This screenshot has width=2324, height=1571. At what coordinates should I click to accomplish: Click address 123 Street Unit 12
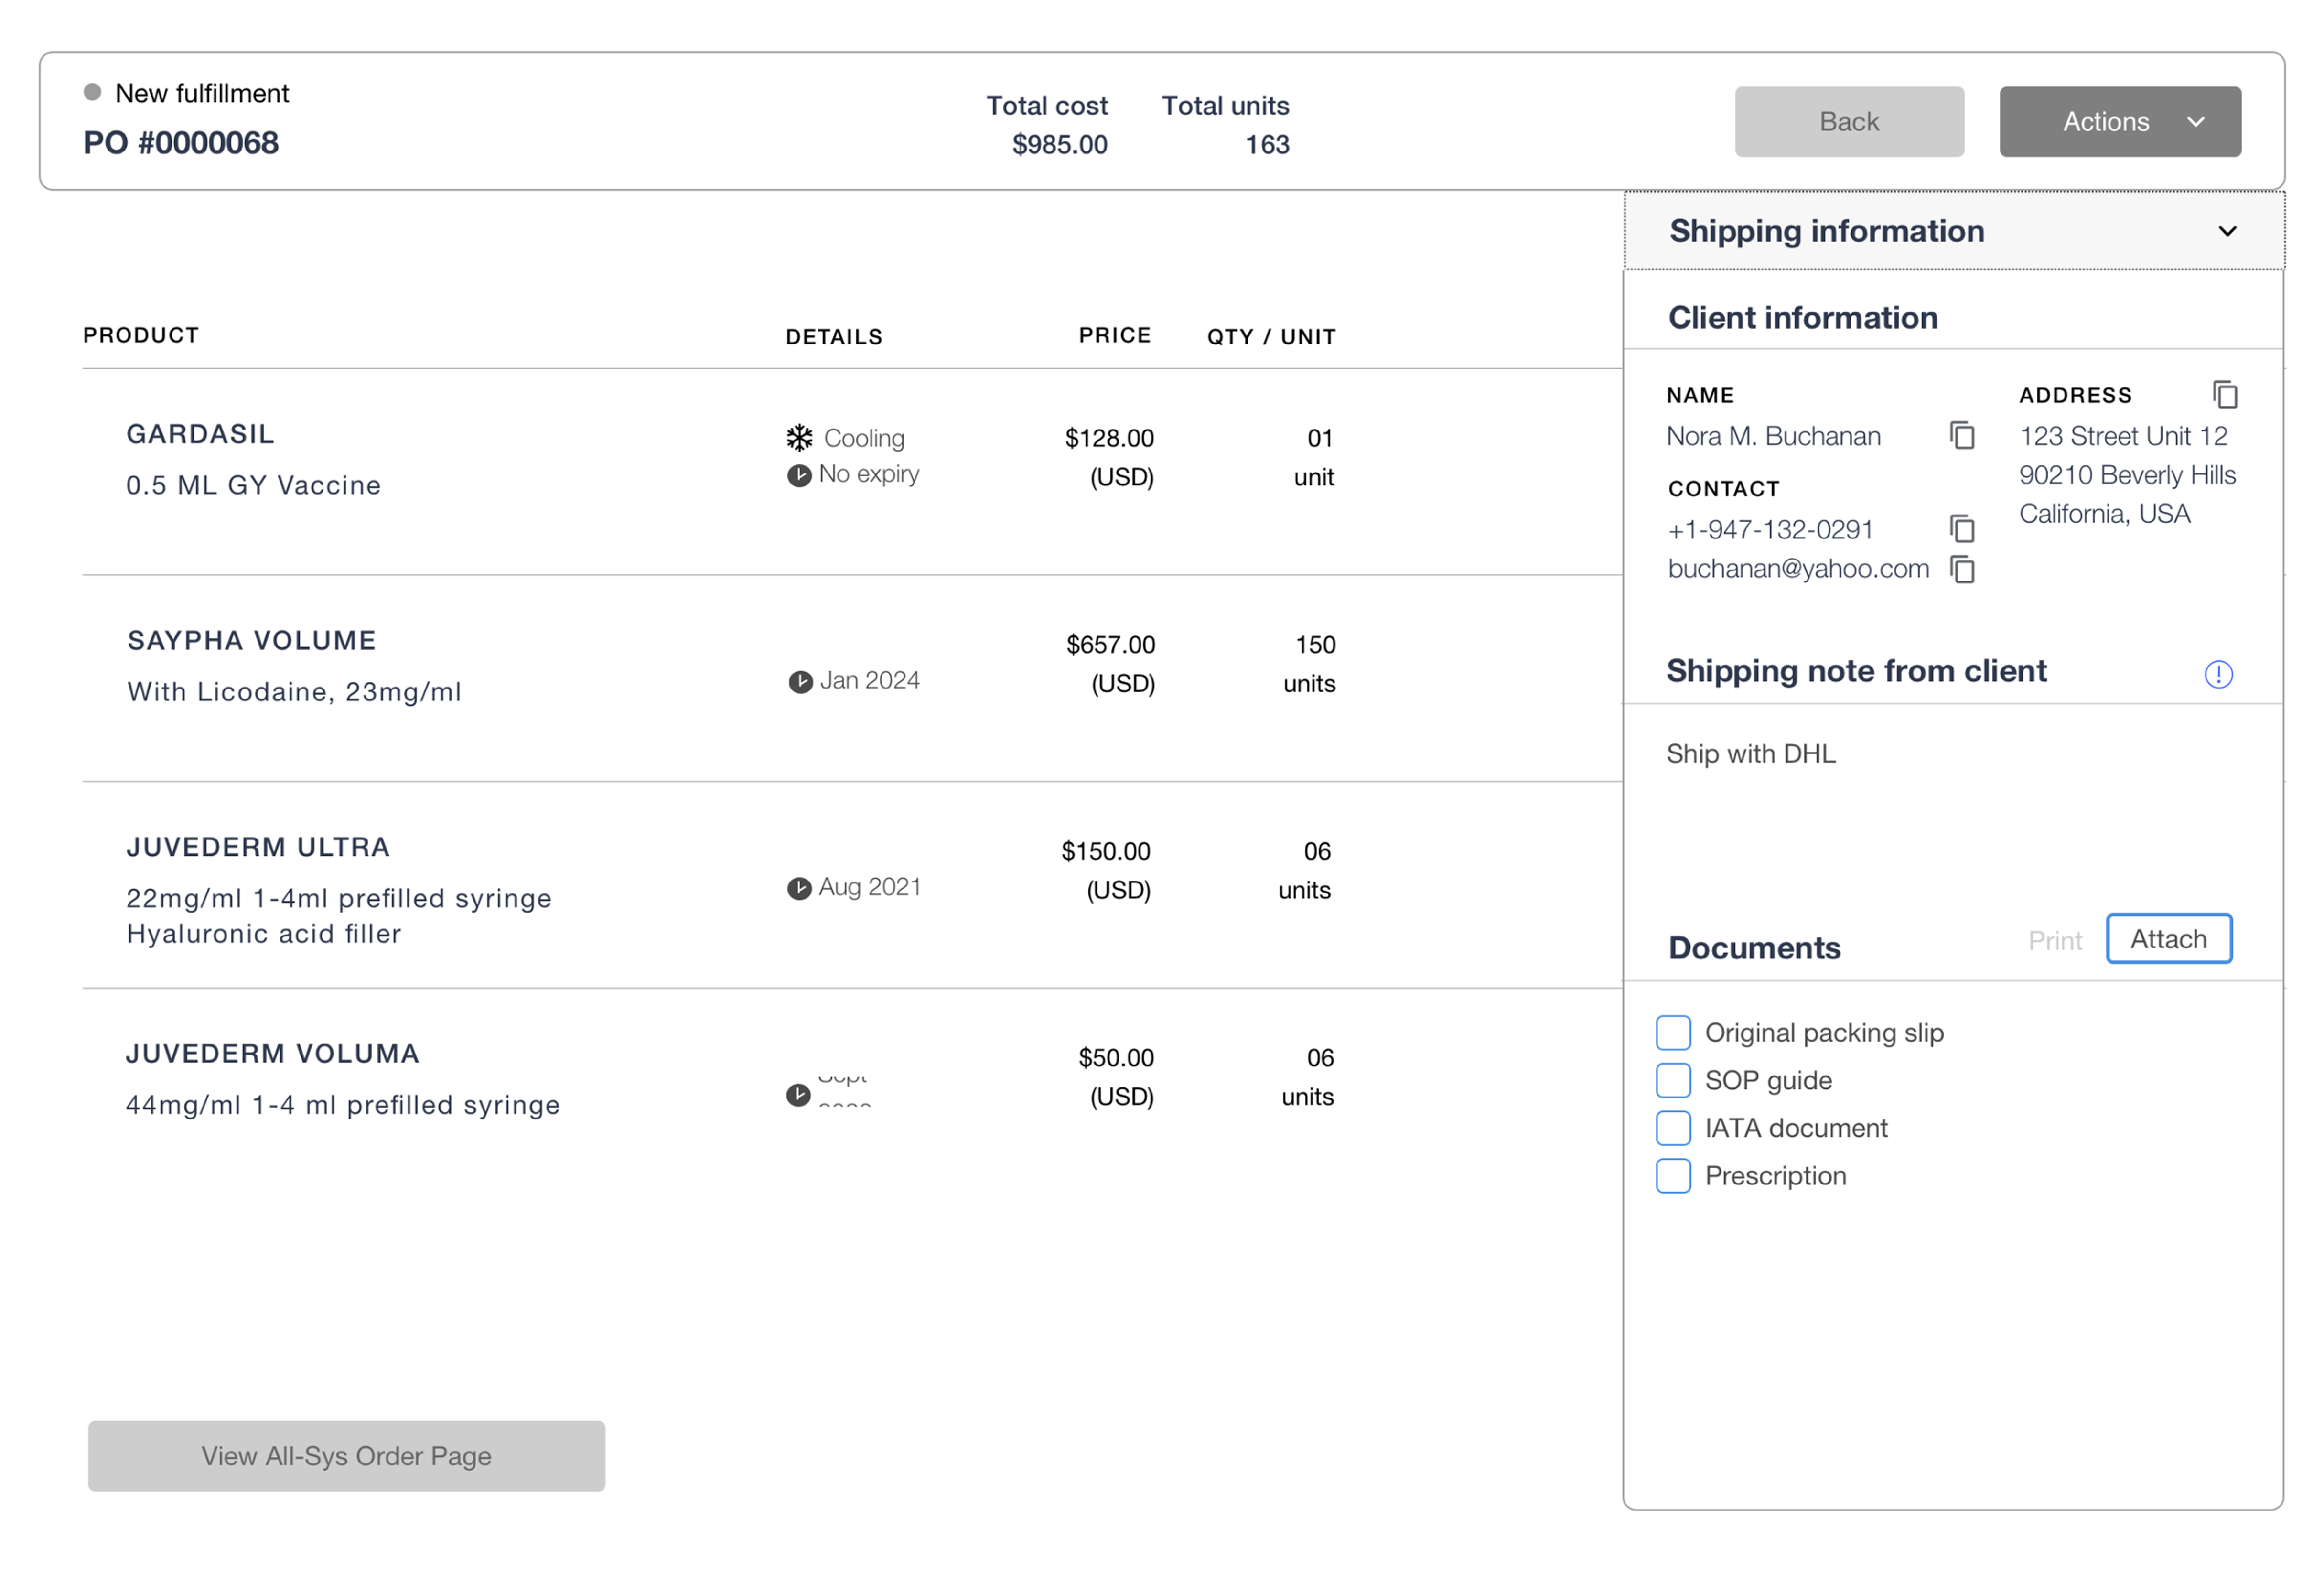[x=2123, y=436]
